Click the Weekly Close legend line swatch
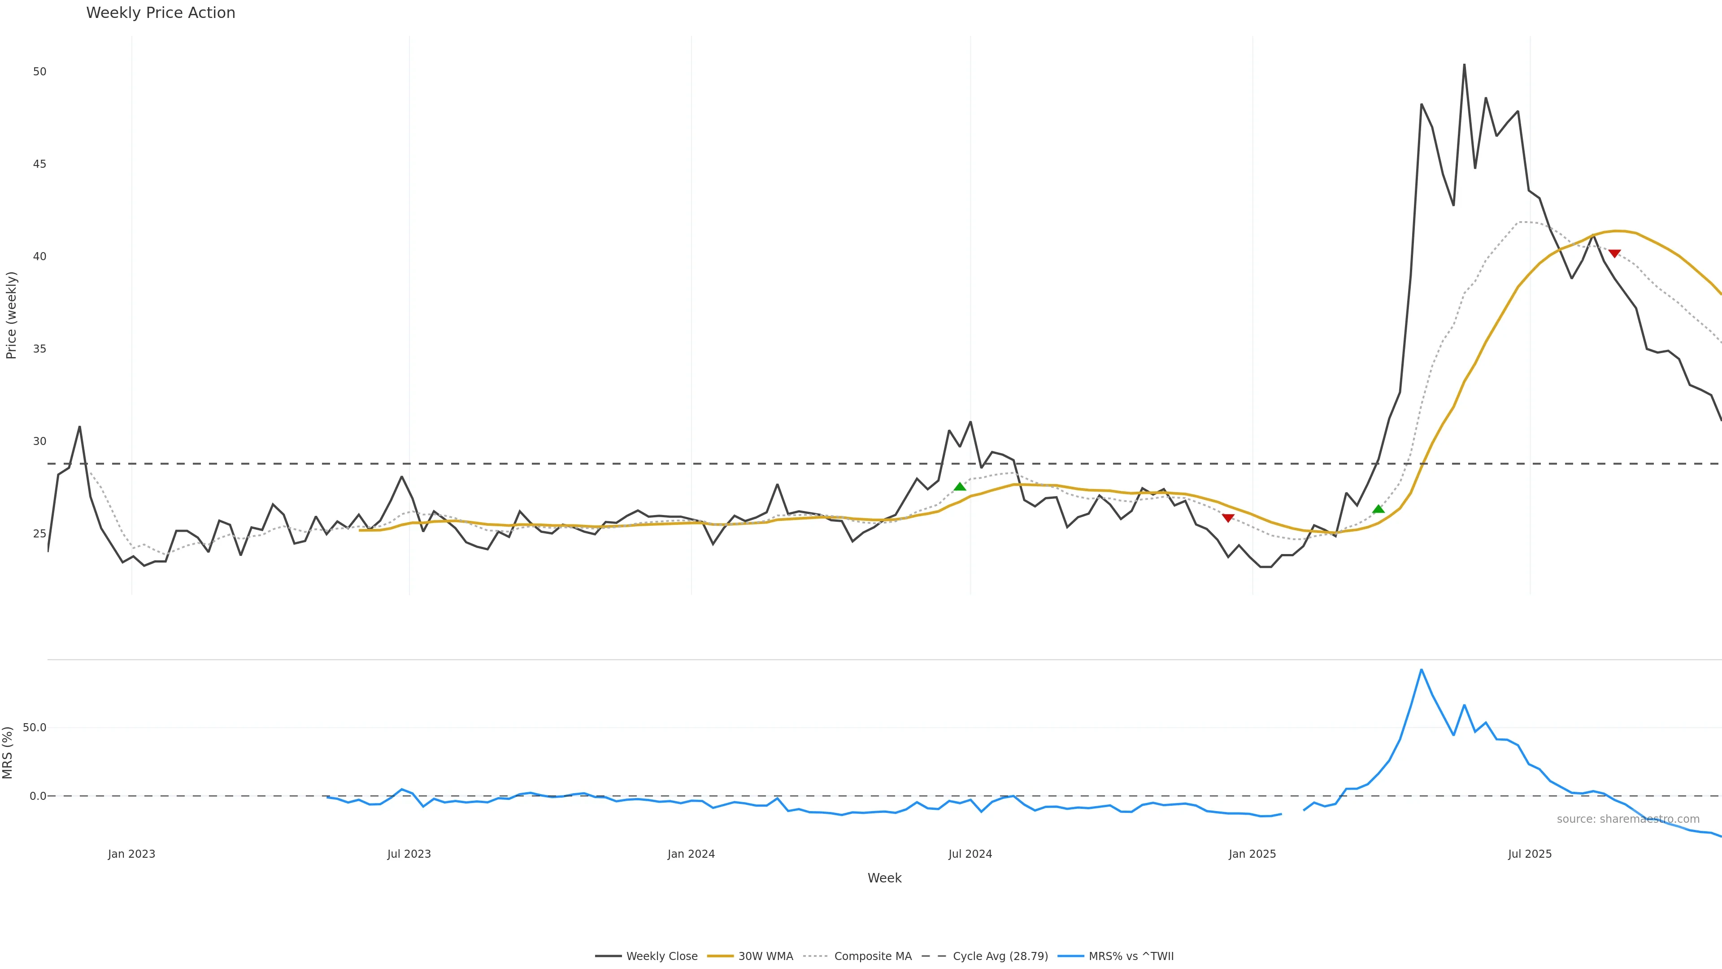The width and height of the screenshot is (1722, 969). (x=608, y=956)
